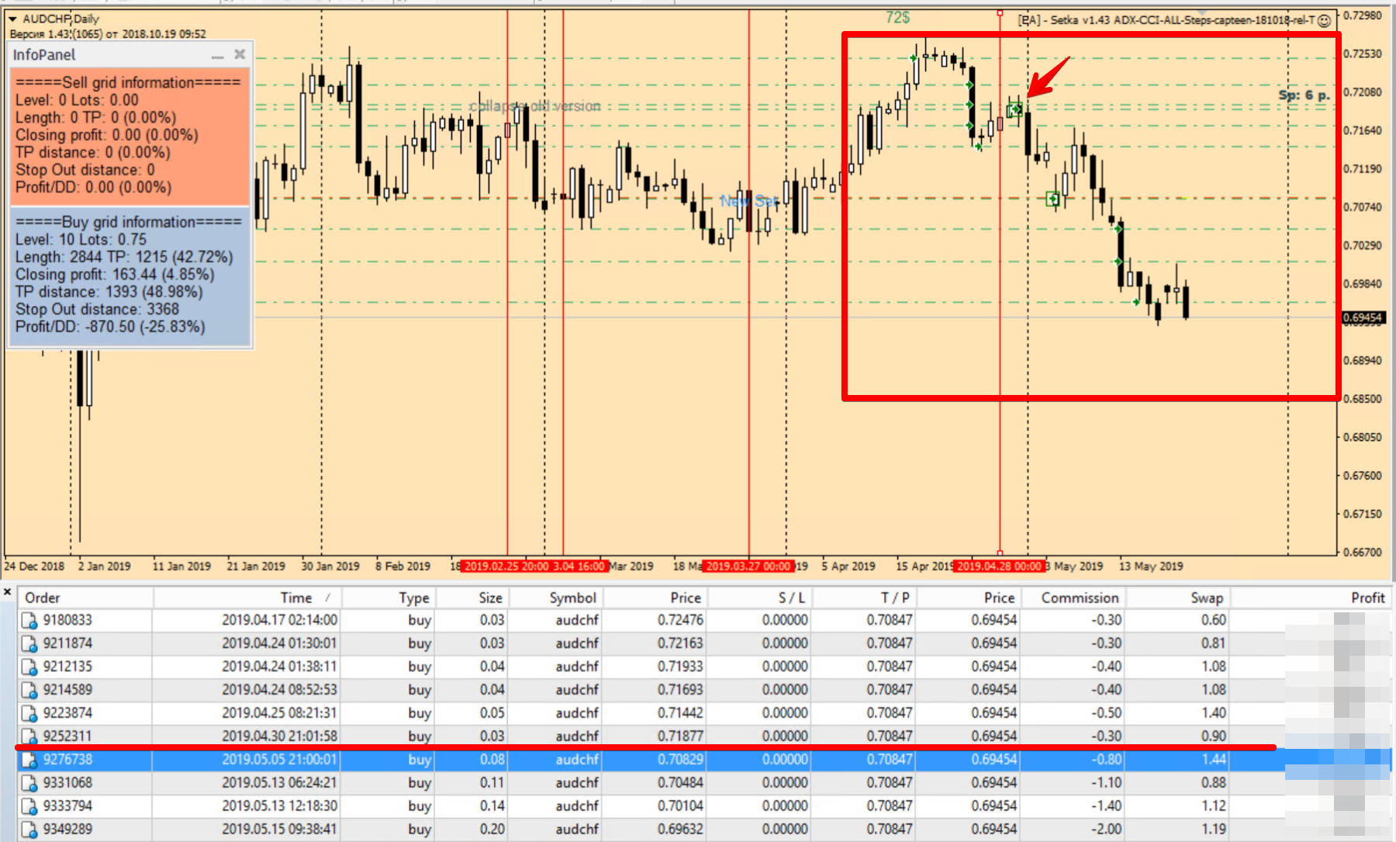Click Profit/DD: -870.50 (-25.83%) line
The image size is (1396, 842).
click(x=110, y=327)
